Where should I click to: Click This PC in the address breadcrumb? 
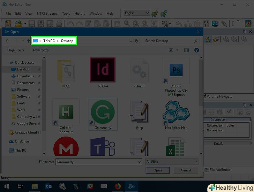(49, 41)
